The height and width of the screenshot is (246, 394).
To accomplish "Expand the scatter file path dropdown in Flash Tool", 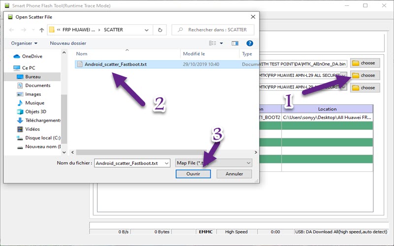I will point(344,75).
